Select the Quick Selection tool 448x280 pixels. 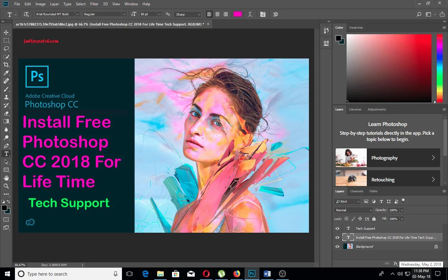click(6, 57)
